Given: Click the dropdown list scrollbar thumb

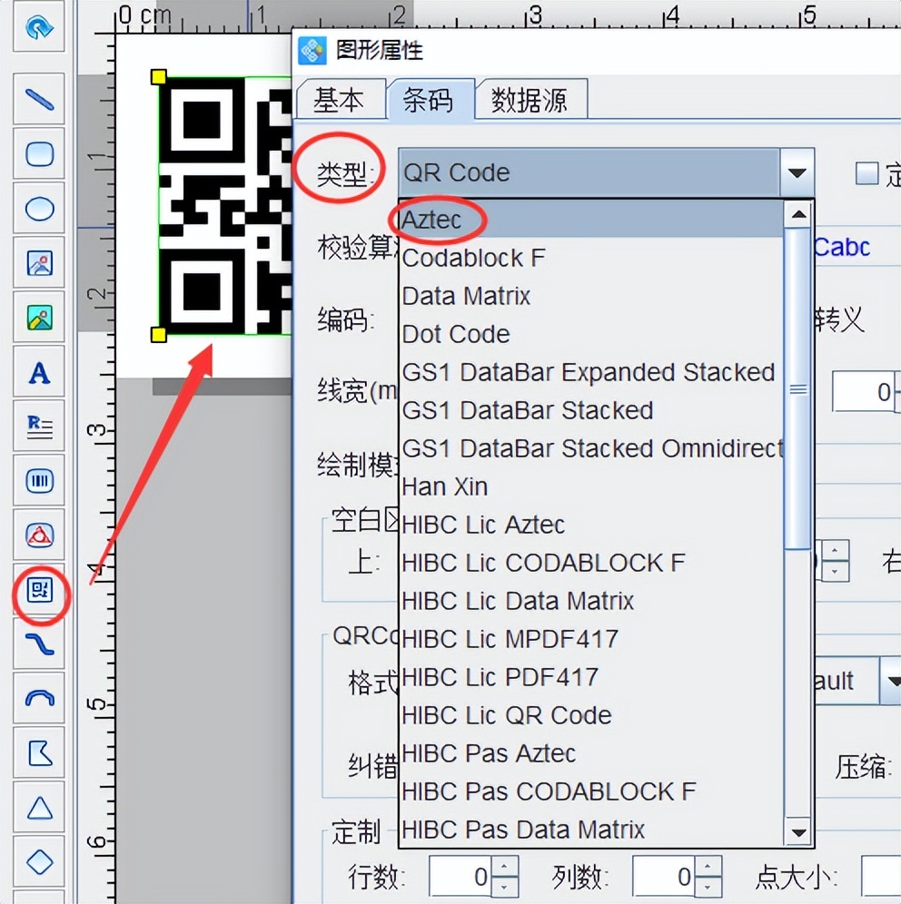Looking at the screenshot, I should click(x=798, y=389).
